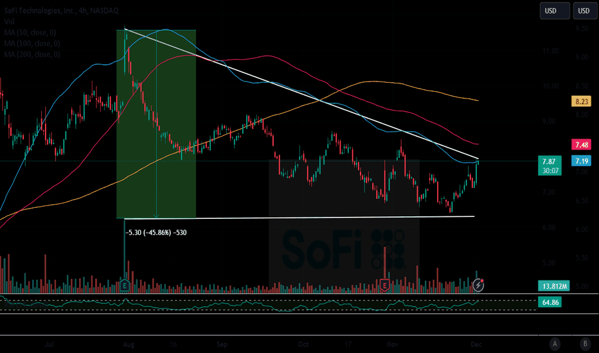Screen dimensions: 599x353
Task: Click the Aug date on time axis
Action: tap(129, 344)
